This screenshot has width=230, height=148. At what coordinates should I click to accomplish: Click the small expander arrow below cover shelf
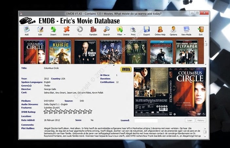click(x=114, y=65)
